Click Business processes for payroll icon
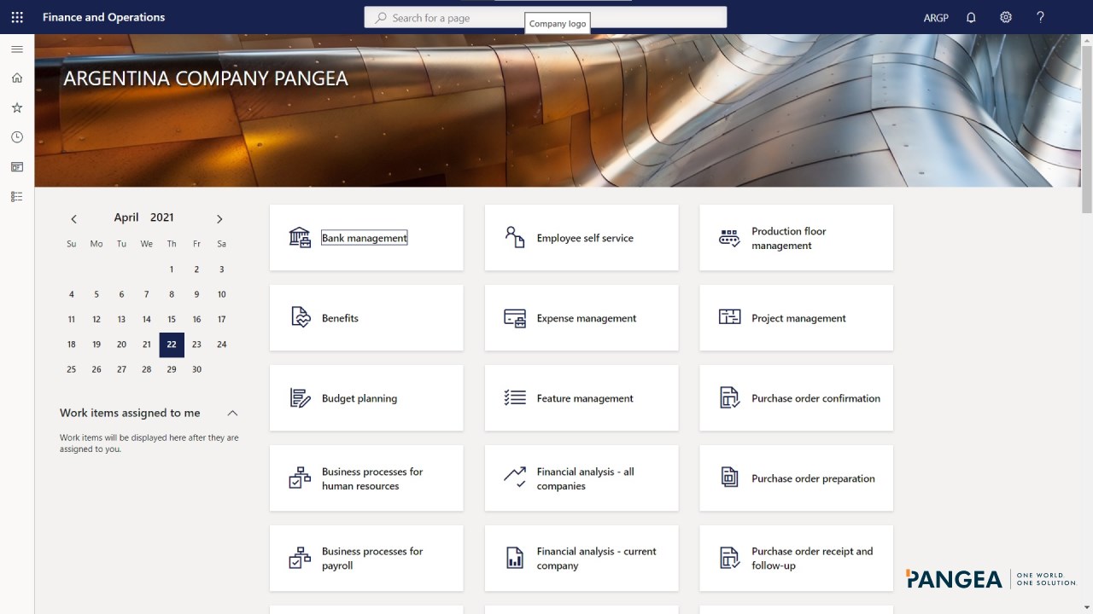The image size is (1093, 614). click(x=300, y=558)
